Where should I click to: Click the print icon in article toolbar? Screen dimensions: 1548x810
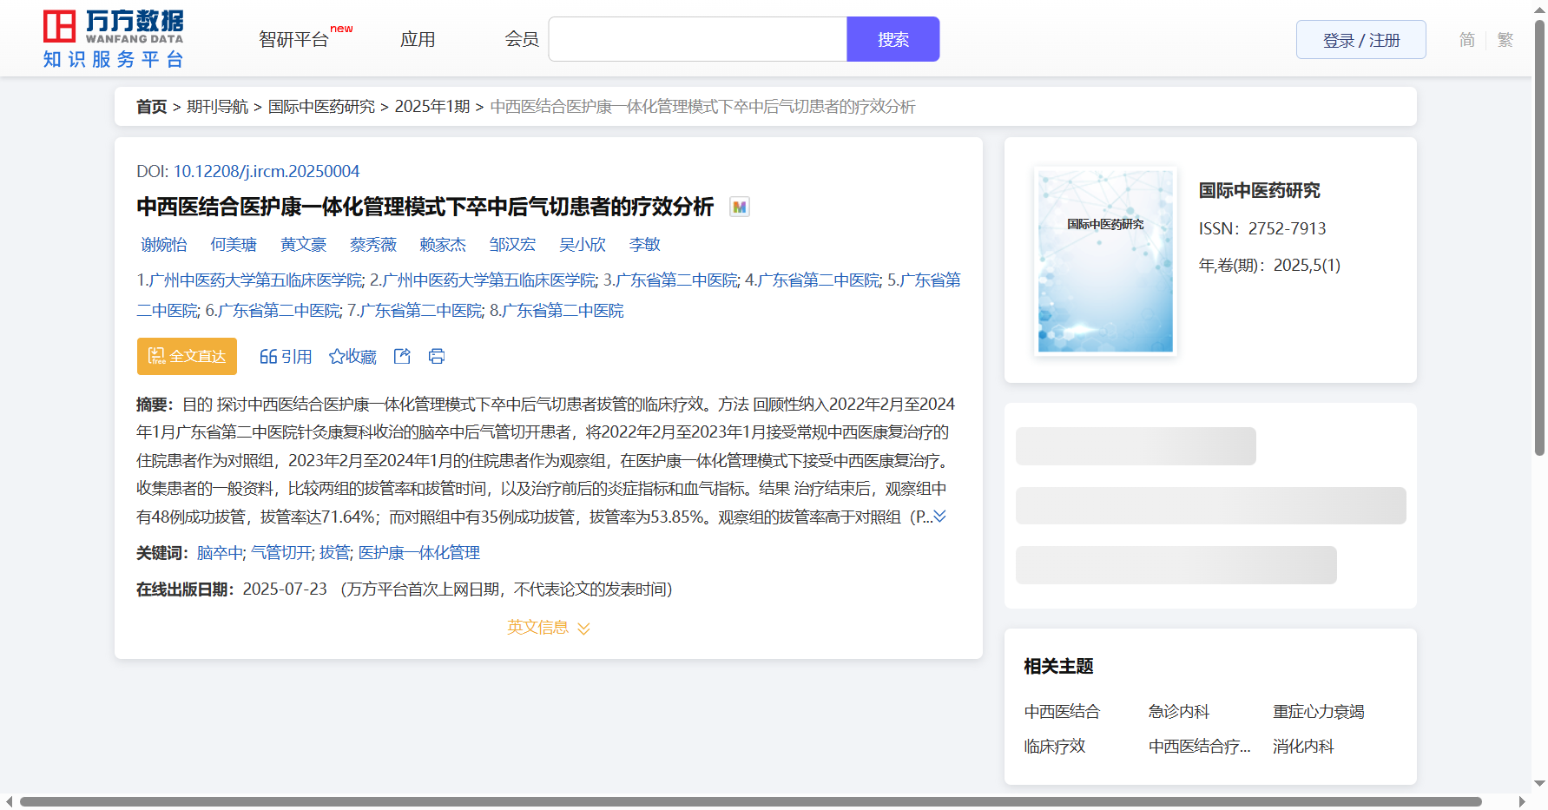pos(437,356)
